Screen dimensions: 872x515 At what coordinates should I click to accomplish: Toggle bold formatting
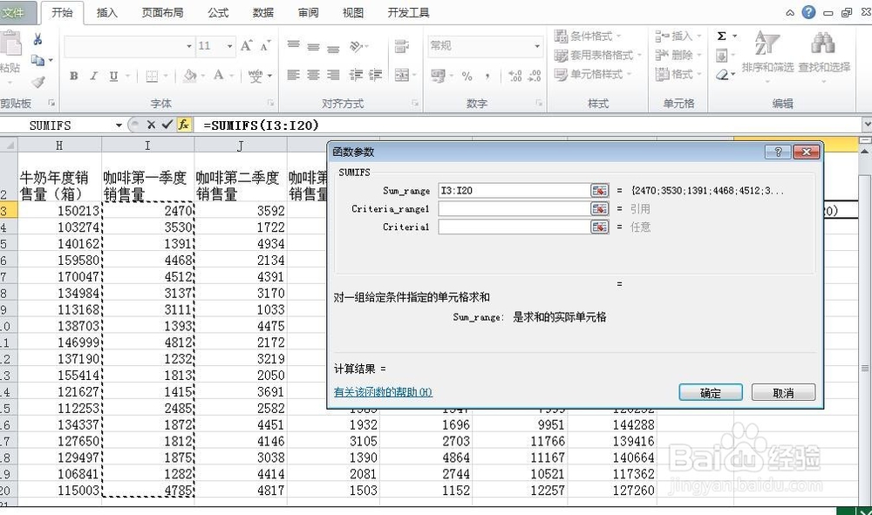74,76
